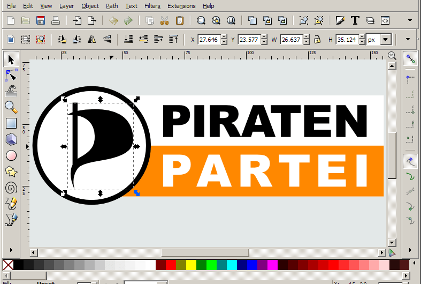This screenshot has height=284, width=421.
Task: Choose the Spiral tool
Action: pyautogui.click(x=11, y=188)
